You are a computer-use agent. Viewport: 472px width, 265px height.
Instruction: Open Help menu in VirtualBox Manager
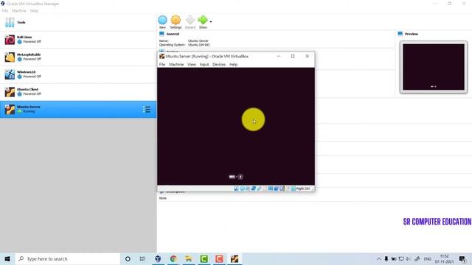coord(34,10)
